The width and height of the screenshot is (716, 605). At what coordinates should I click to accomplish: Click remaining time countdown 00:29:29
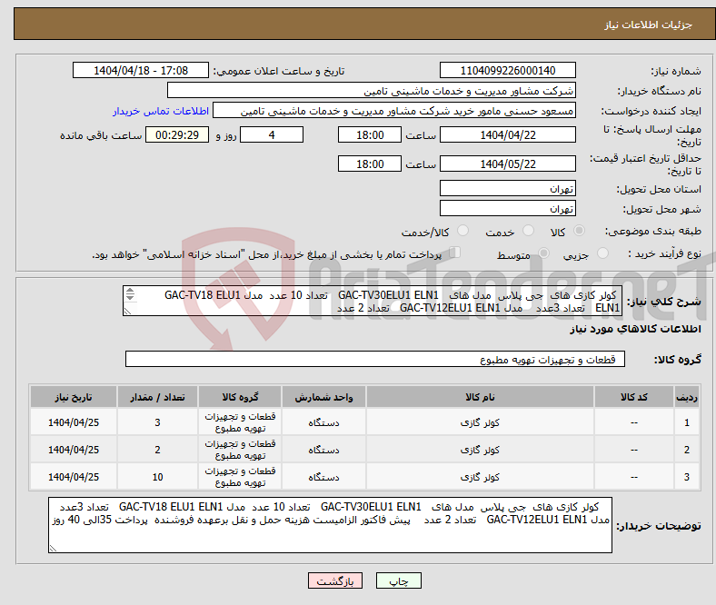click(x=177, y=134)
